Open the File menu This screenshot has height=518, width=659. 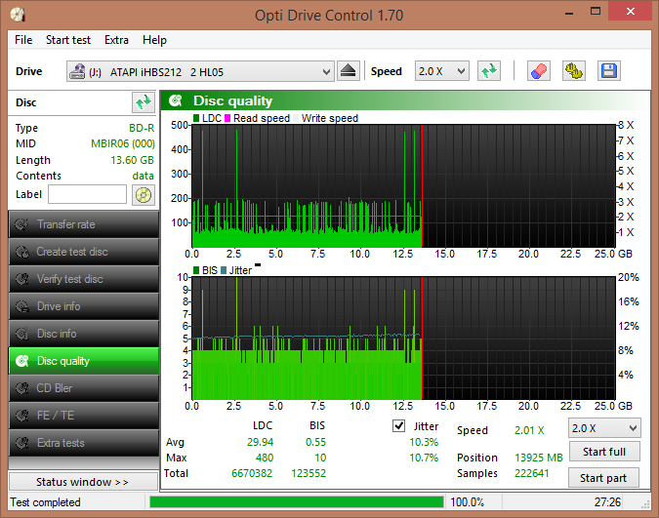pyautogui.click(x=23, y=40)
